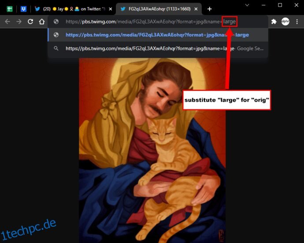
Task: Reload the page with the refresh icon
Action: point(30,21)
